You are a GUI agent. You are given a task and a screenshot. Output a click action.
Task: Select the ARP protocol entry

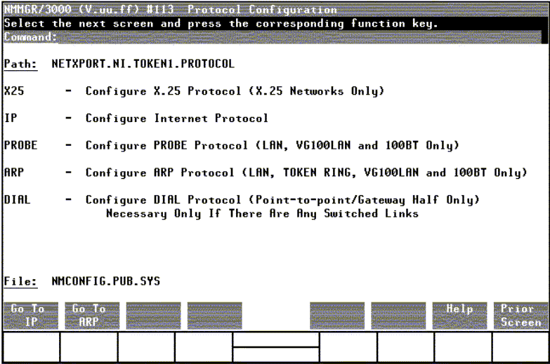(14, 173)
